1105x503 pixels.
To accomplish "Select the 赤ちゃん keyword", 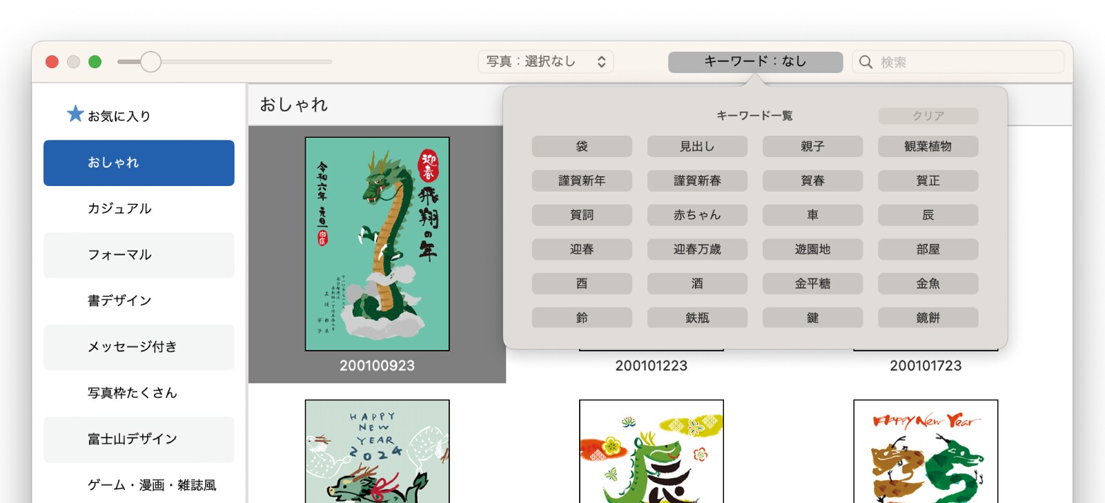I will [697, 215].
